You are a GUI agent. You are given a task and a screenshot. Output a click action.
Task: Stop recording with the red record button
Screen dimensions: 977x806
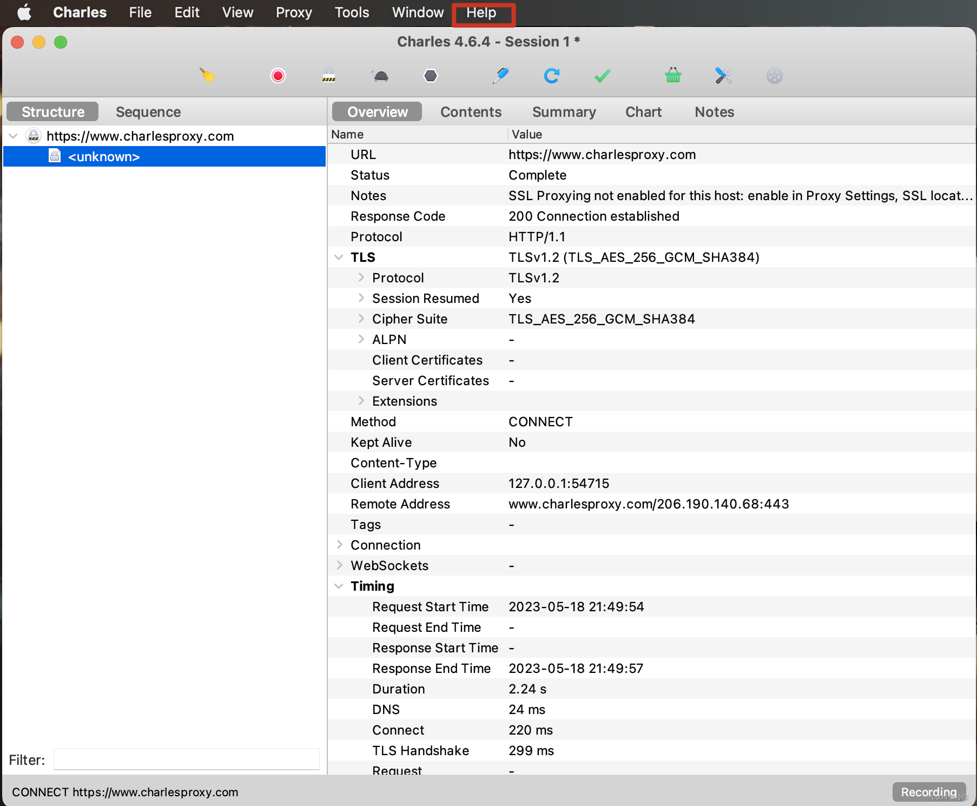[x=278, y=76]
